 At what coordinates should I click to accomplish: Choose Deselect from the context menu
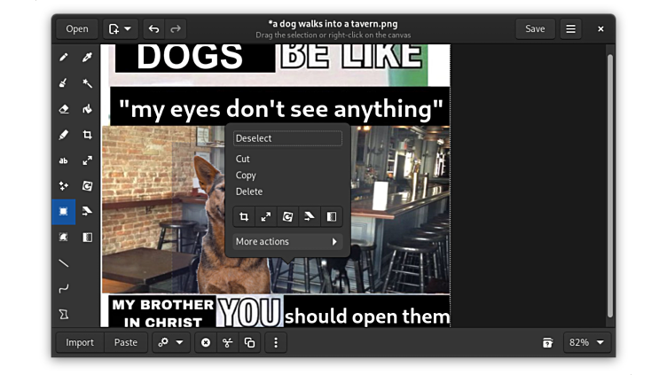coord(287,138)
